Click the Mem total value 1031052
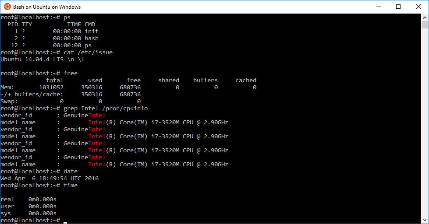The image size is (429, 224). point(51,87)
